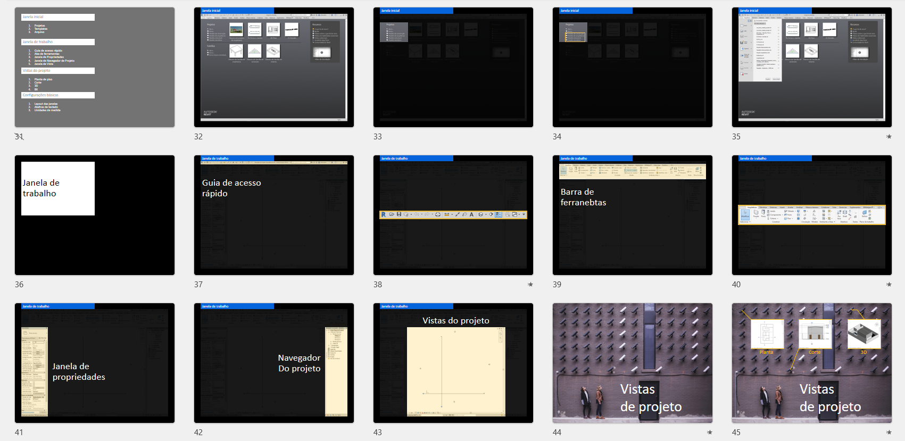Select slide 38 with the quick access toolbar
The height and width of the screenshot is (441, 905).
click(x=453, y=215)
